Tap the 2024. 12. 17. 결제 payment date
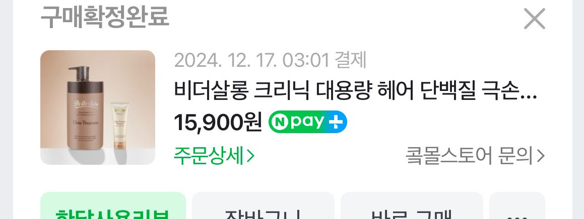This screenshot has height=219, width=584. (271, 60)
